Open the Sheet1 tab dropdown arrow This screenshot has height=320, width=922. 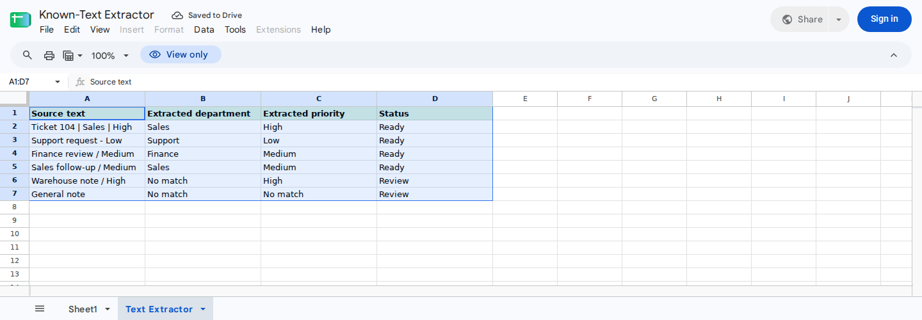coord(108,309)
